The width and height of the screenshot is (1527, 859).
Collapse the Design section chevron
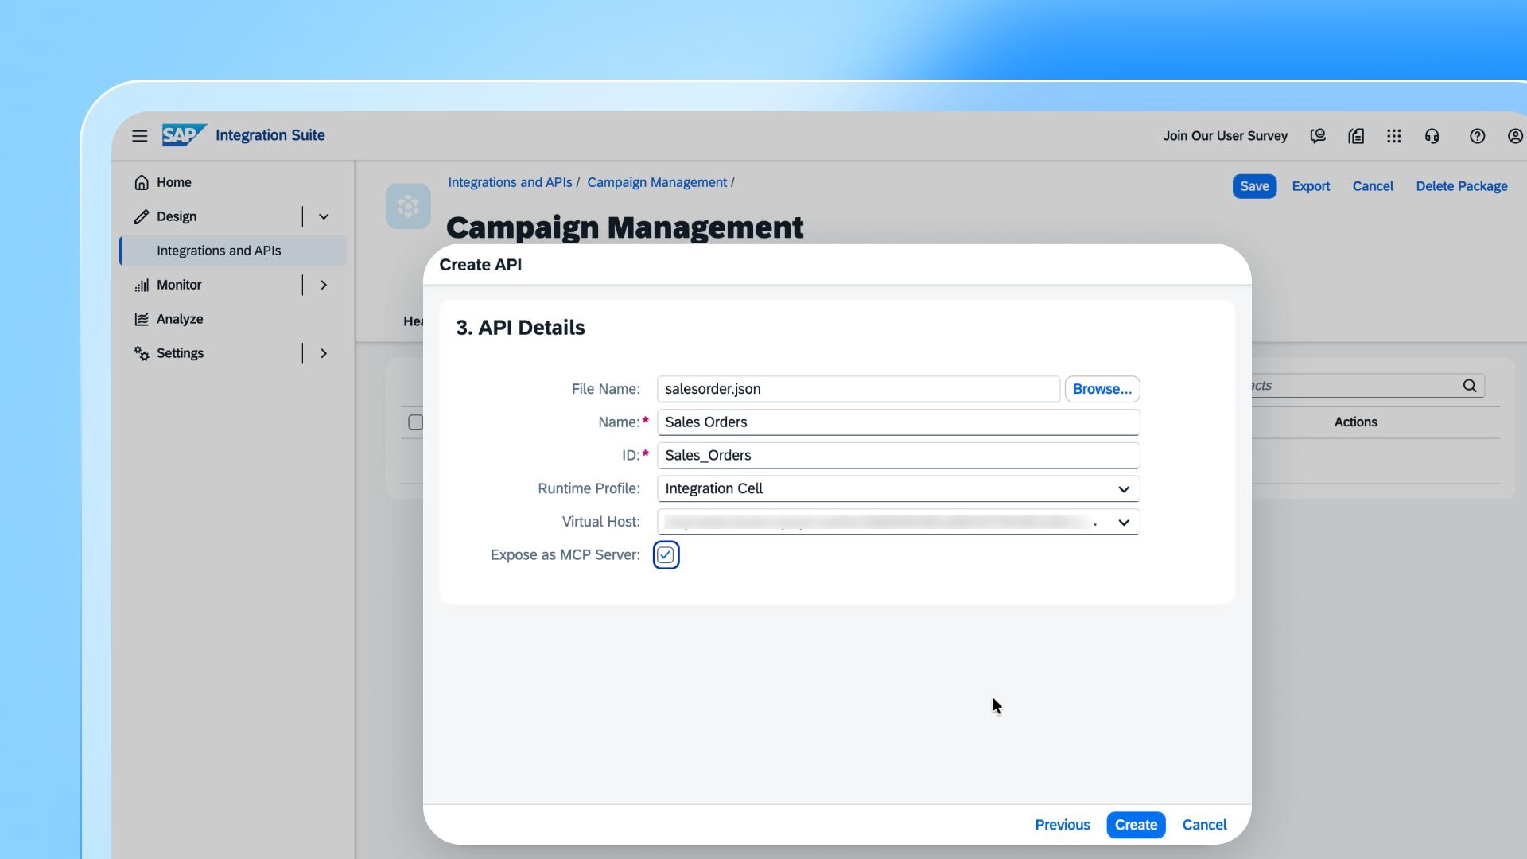[324, 216]
